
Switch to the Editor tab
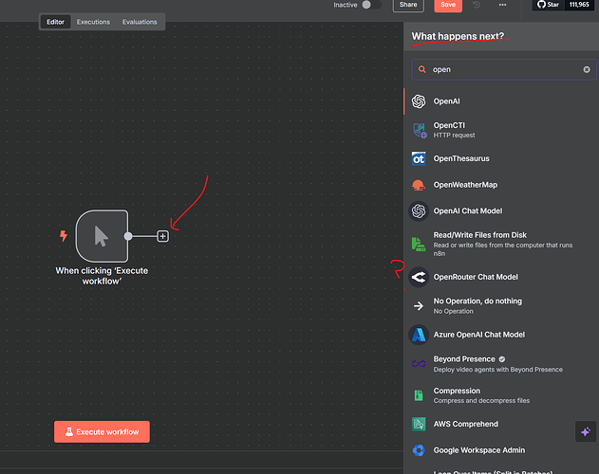tap(55, 22)
